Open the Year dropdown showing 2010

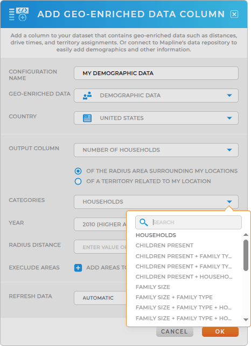click(x=100, y=225)
